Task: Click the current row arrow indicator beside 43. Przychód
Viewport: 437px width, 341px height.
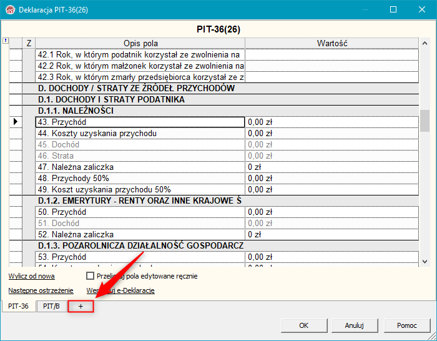Action: tap(16, 122)
